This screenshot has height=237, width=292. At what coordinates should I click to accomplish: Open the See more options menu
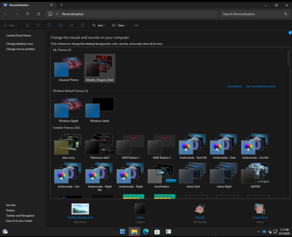136,25
